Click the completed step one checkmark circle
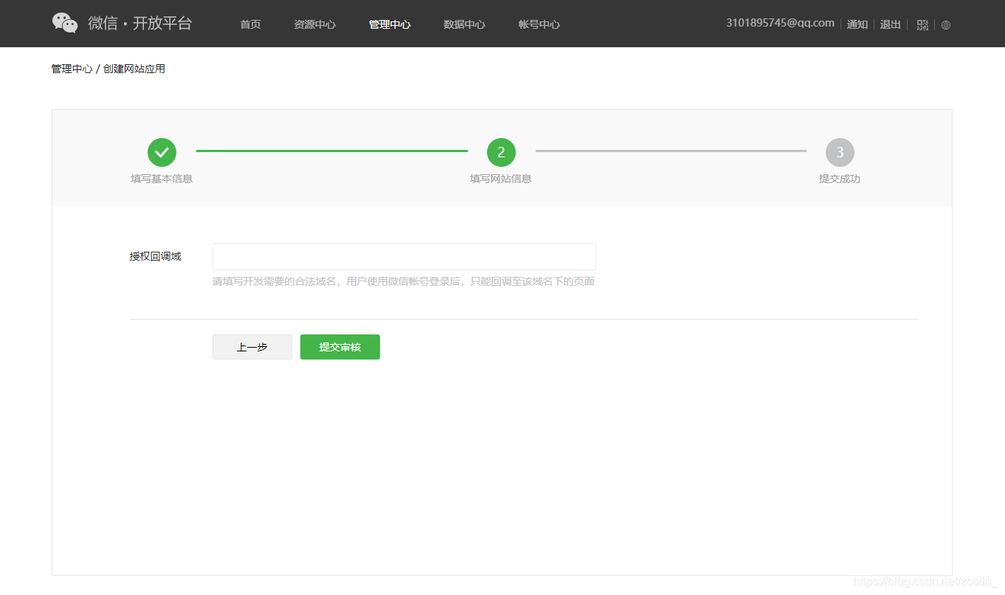 162,152
